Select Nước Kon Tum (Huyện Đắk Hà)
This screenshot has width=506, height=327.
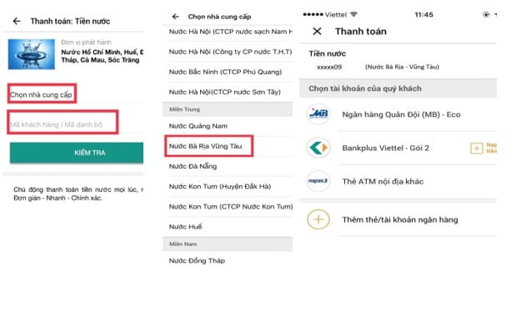[x=230, y=186]
